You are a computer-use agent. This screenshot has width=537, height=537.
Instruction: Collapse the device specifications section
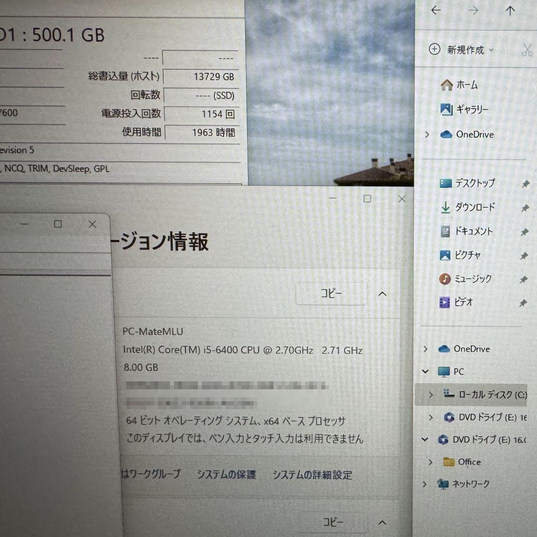pyautogui.click(x=382, y=294)
